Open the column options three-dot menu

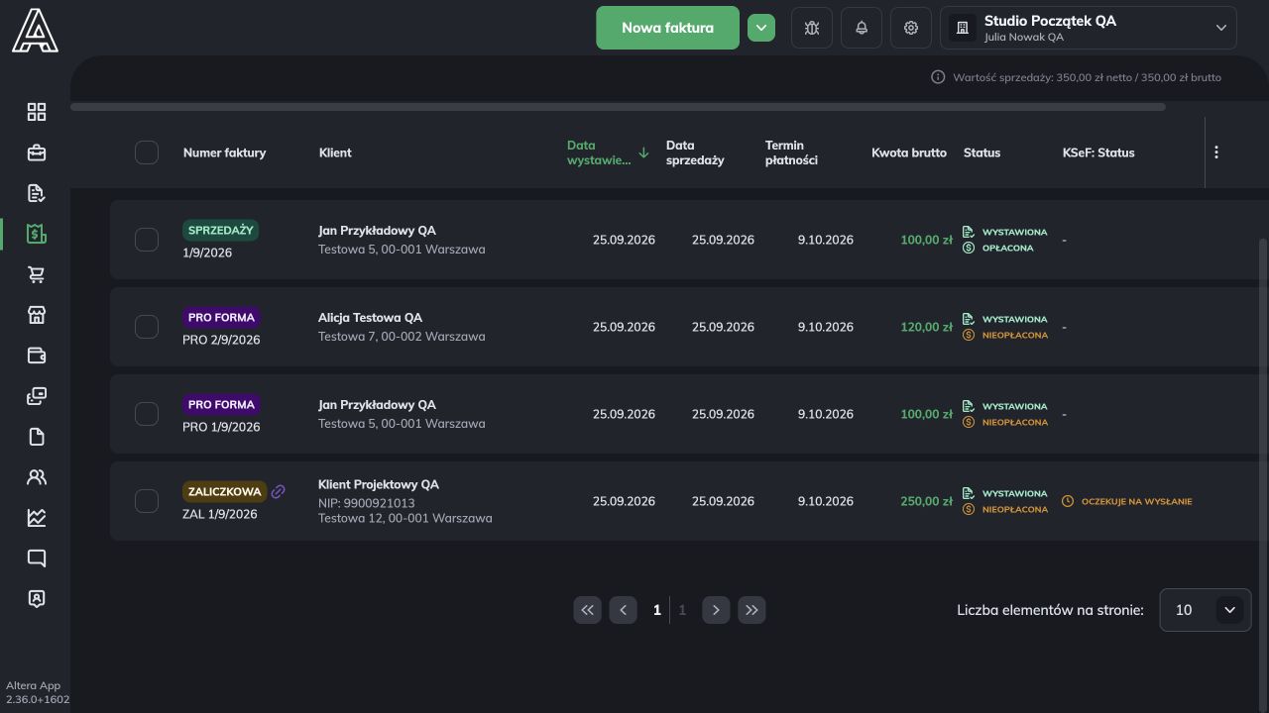1216,153
